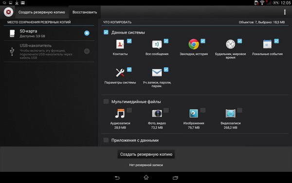
Task: Tap the envelope Уч.записи, пароли icon
Action: coord(157,73)
